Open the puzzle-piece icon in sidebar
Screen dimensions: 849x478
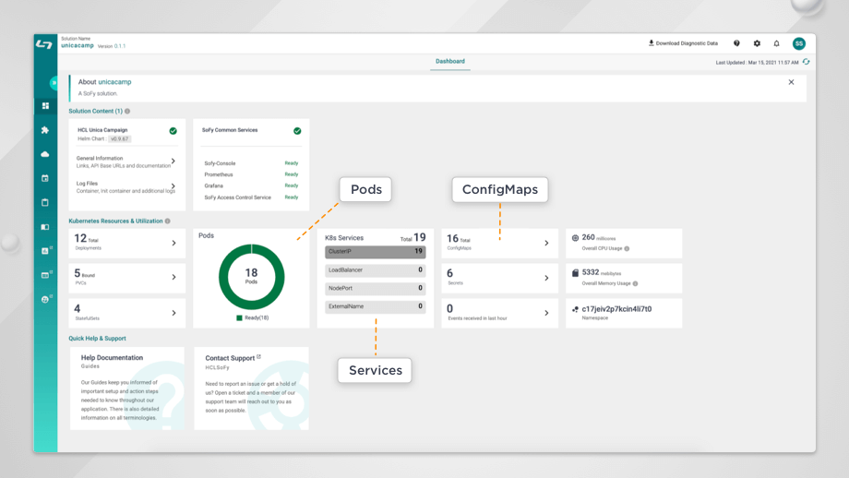pos(45,130)
